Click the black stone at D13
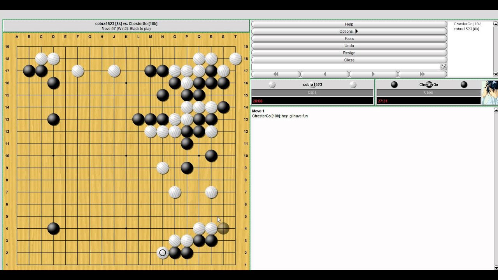This screenshot has height=280, width=498. pyautogui.click(x=53, y=119)
